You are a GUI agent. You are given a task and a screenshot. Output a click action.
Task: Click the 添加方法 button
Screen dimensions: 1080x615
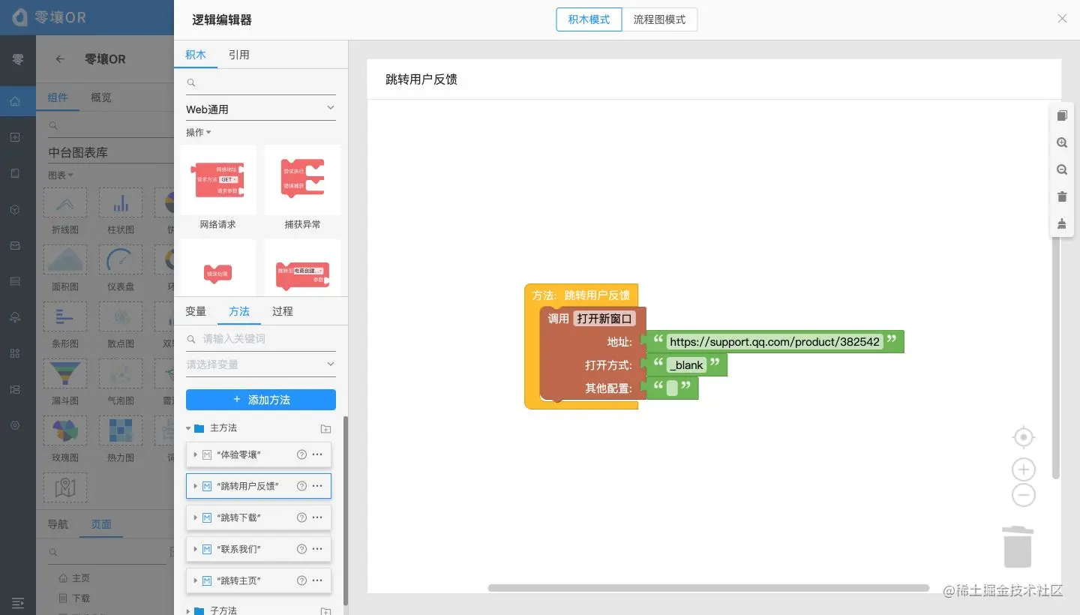pos(261,400)
